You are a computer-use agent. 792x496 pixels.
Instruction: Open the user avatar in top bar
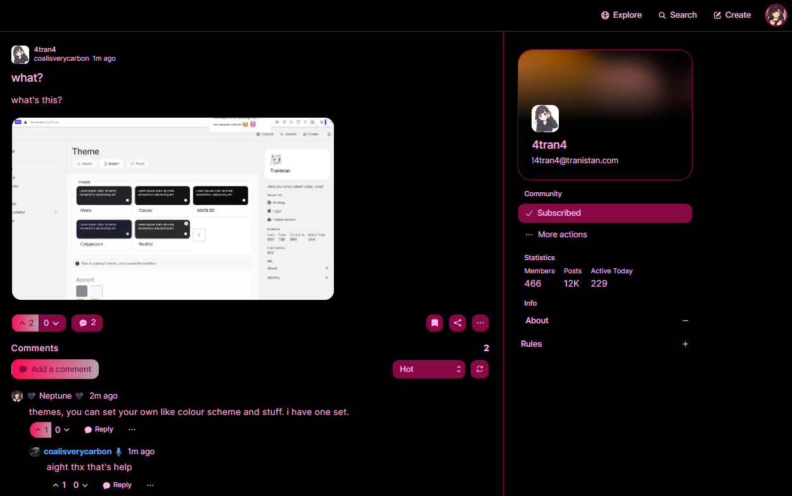776,15
